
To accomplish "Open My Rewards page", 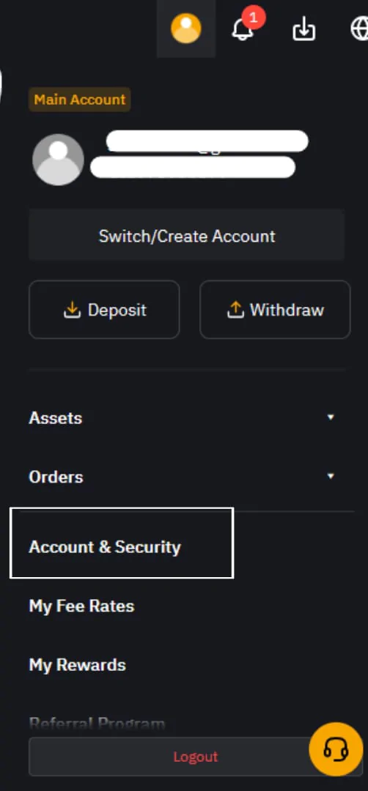I will tap(77, 665).
